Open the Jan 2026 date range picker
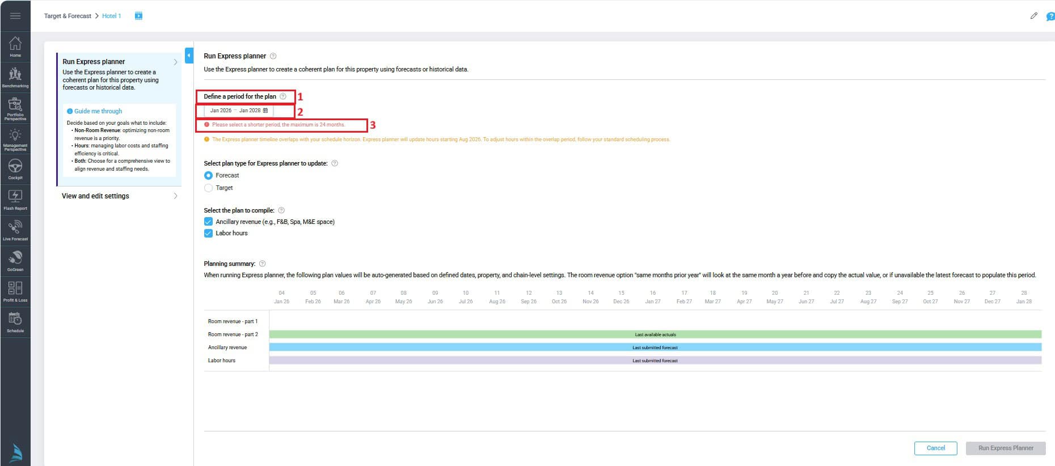This screenshot has width=1055, height=466. [239, 111]
